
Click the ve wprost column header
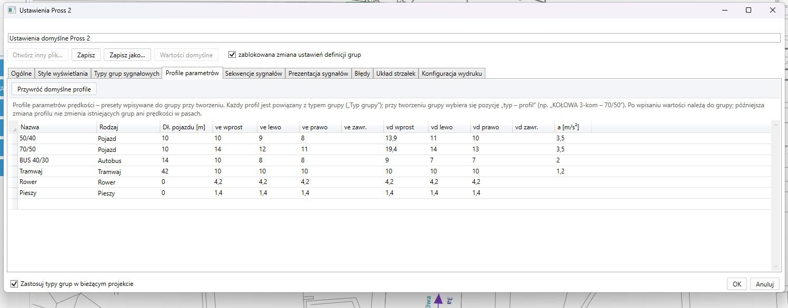(x=235, y=127)
